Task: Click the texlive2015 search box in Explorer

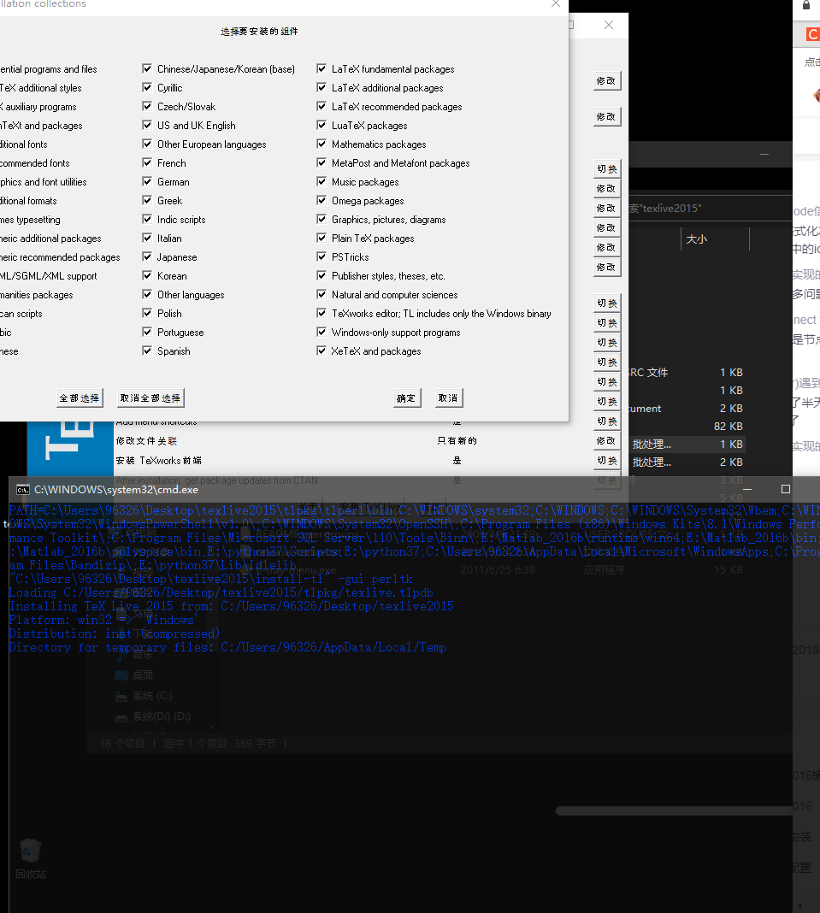Action: tap(710, 209)
